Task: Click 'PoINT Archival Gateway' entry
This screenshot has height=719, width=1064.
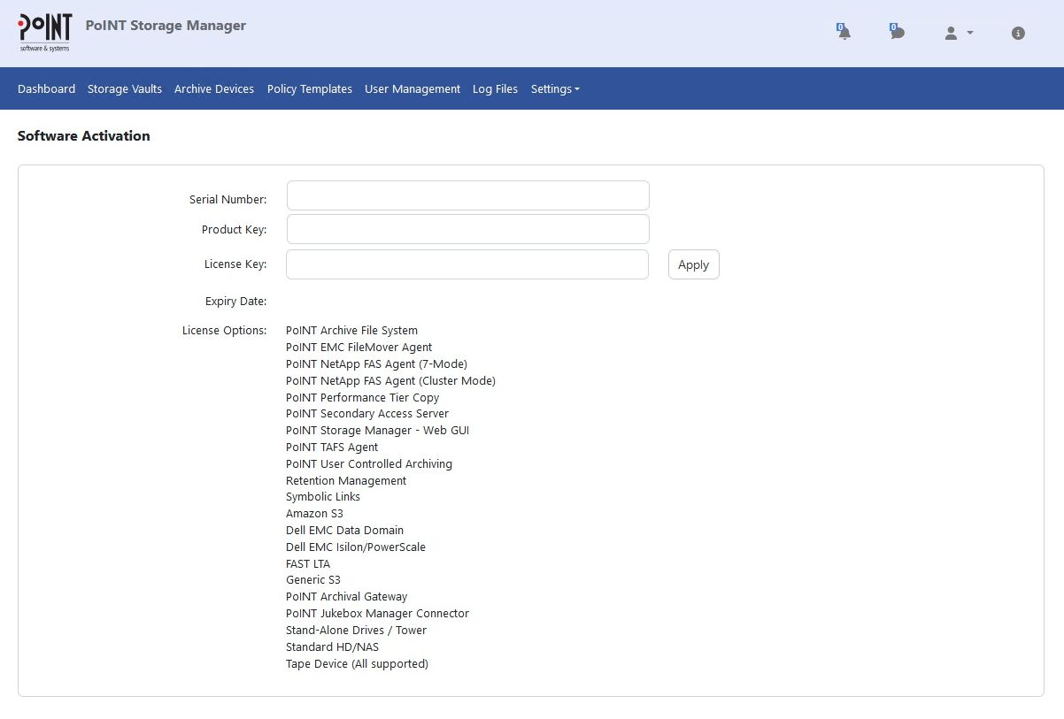Action: coord(347,597)
